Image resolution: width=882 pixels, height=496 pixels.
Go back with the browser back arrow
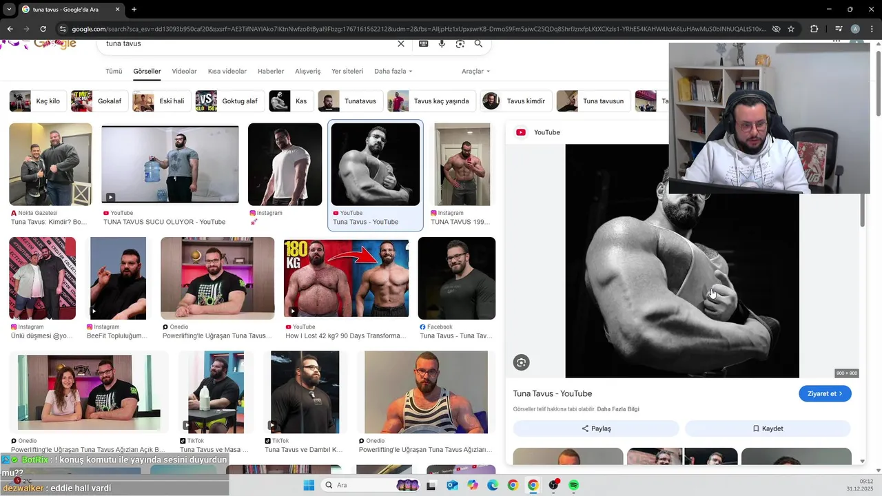[x=10, y=29]
